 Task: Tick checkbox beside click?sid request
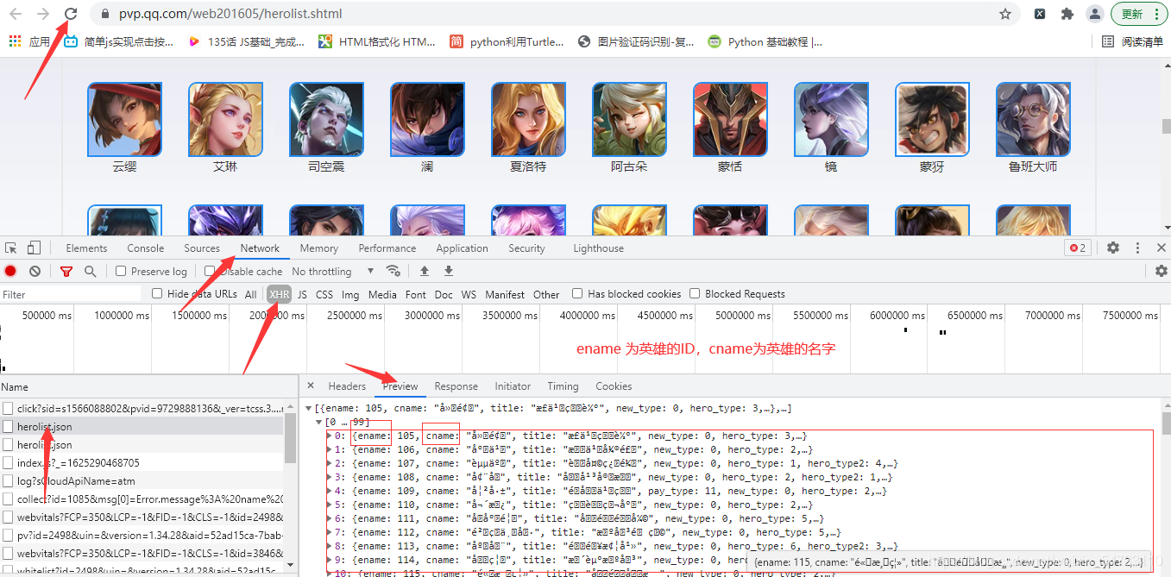[x=8, y=408]
